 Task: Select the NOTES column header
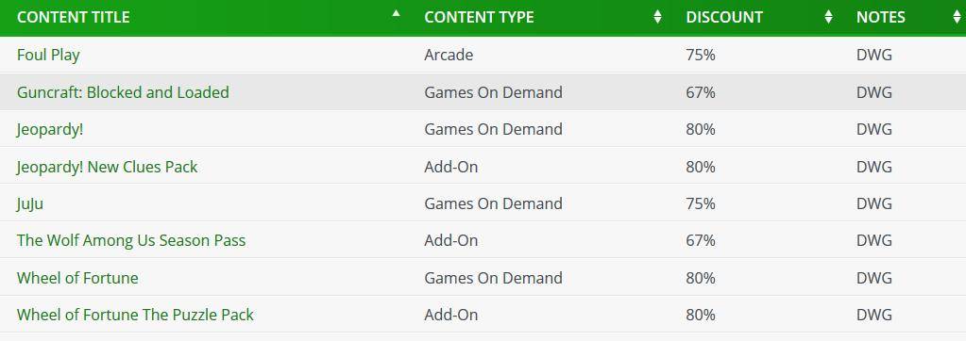880,17
